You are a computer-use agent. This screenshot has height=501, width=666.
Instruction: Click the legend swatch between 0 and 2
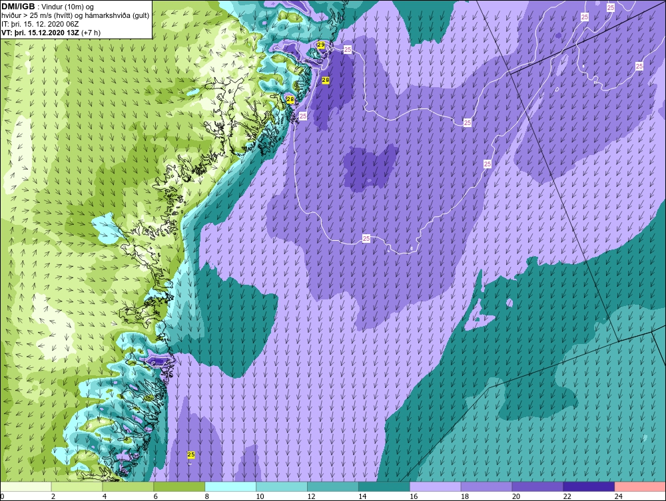click(25, 486)
